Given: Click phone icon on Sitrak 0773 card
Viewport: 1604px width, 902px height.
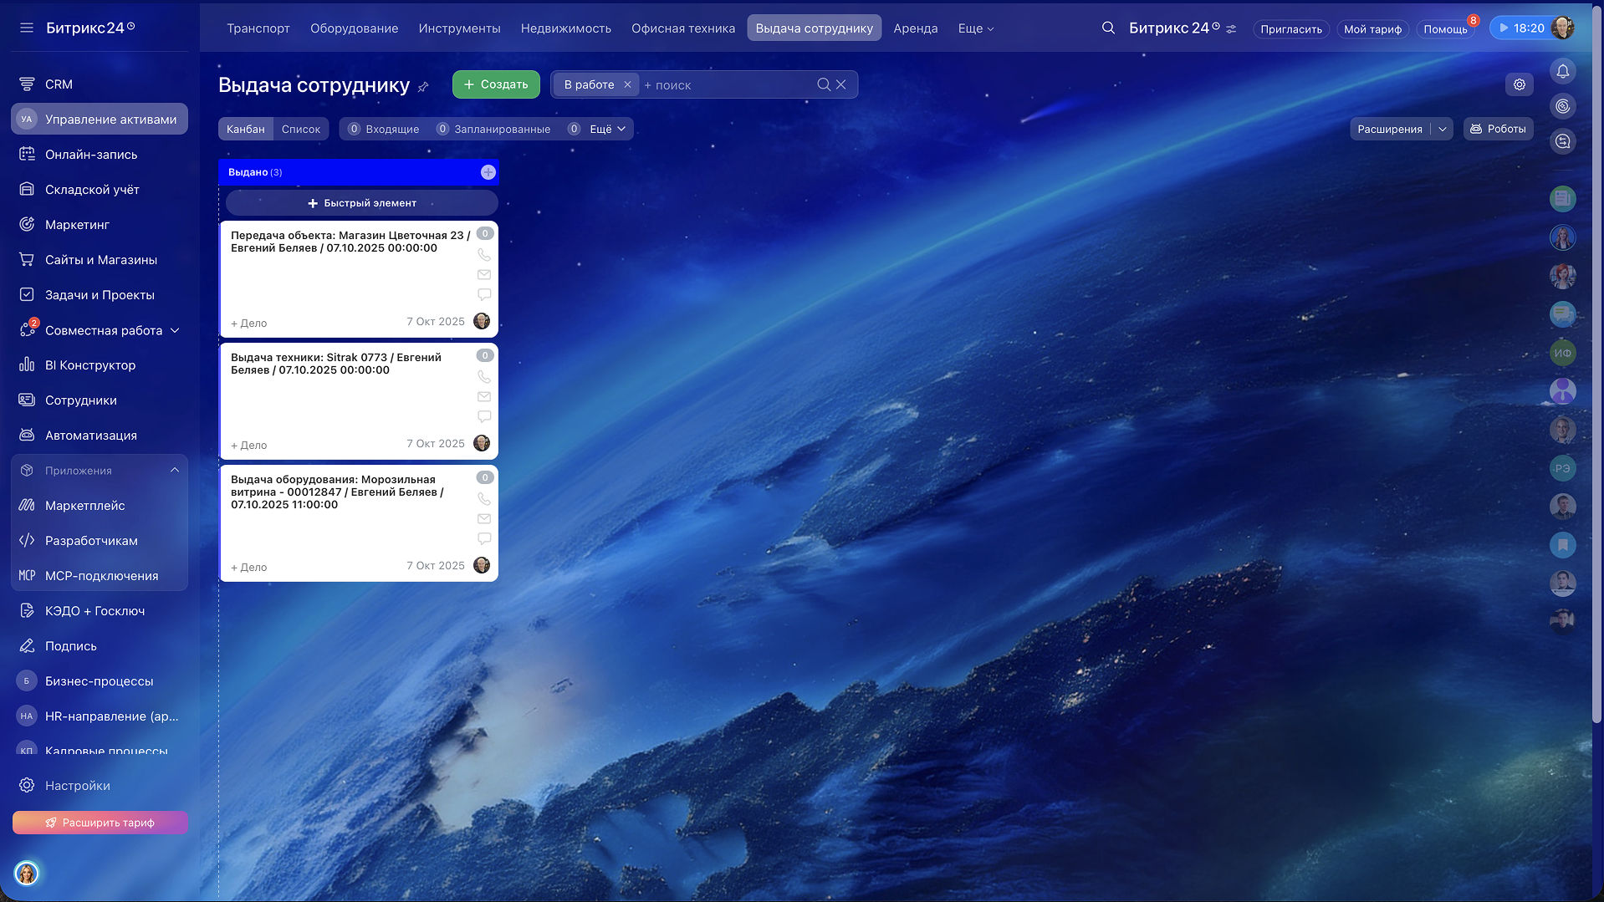Looking at the screenshot, I should click(484, 377).
